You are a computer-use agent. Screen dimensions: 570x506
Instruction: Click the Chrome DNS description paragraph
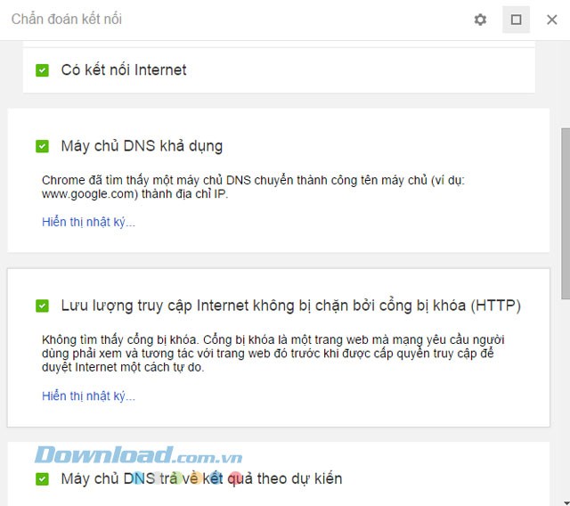tap(253, 187)
